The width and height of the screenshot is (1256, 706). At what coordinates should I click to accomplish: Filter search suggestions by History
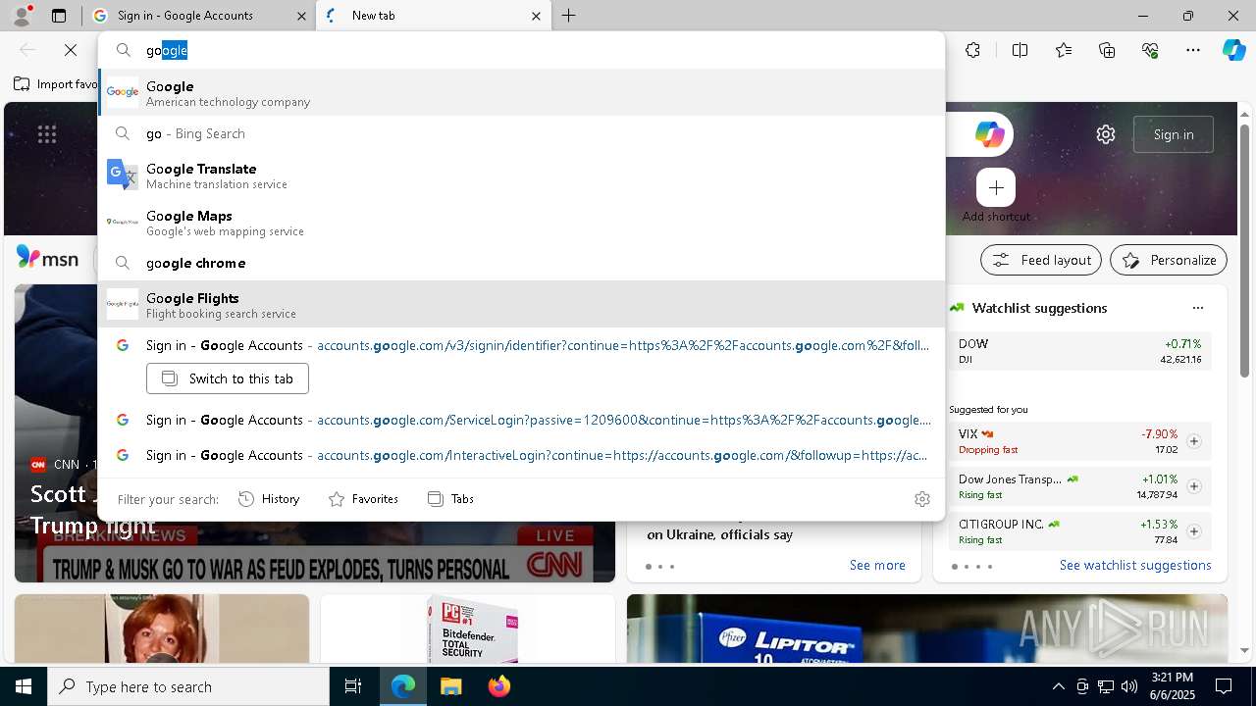[x=269, y=499]
